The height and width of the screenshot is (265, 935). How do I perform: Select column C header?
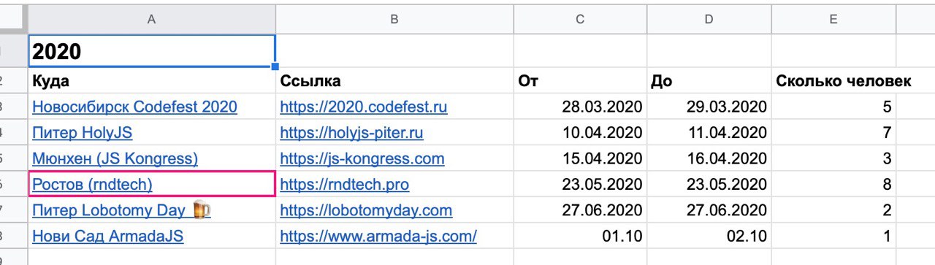click(x=580, y=20)
